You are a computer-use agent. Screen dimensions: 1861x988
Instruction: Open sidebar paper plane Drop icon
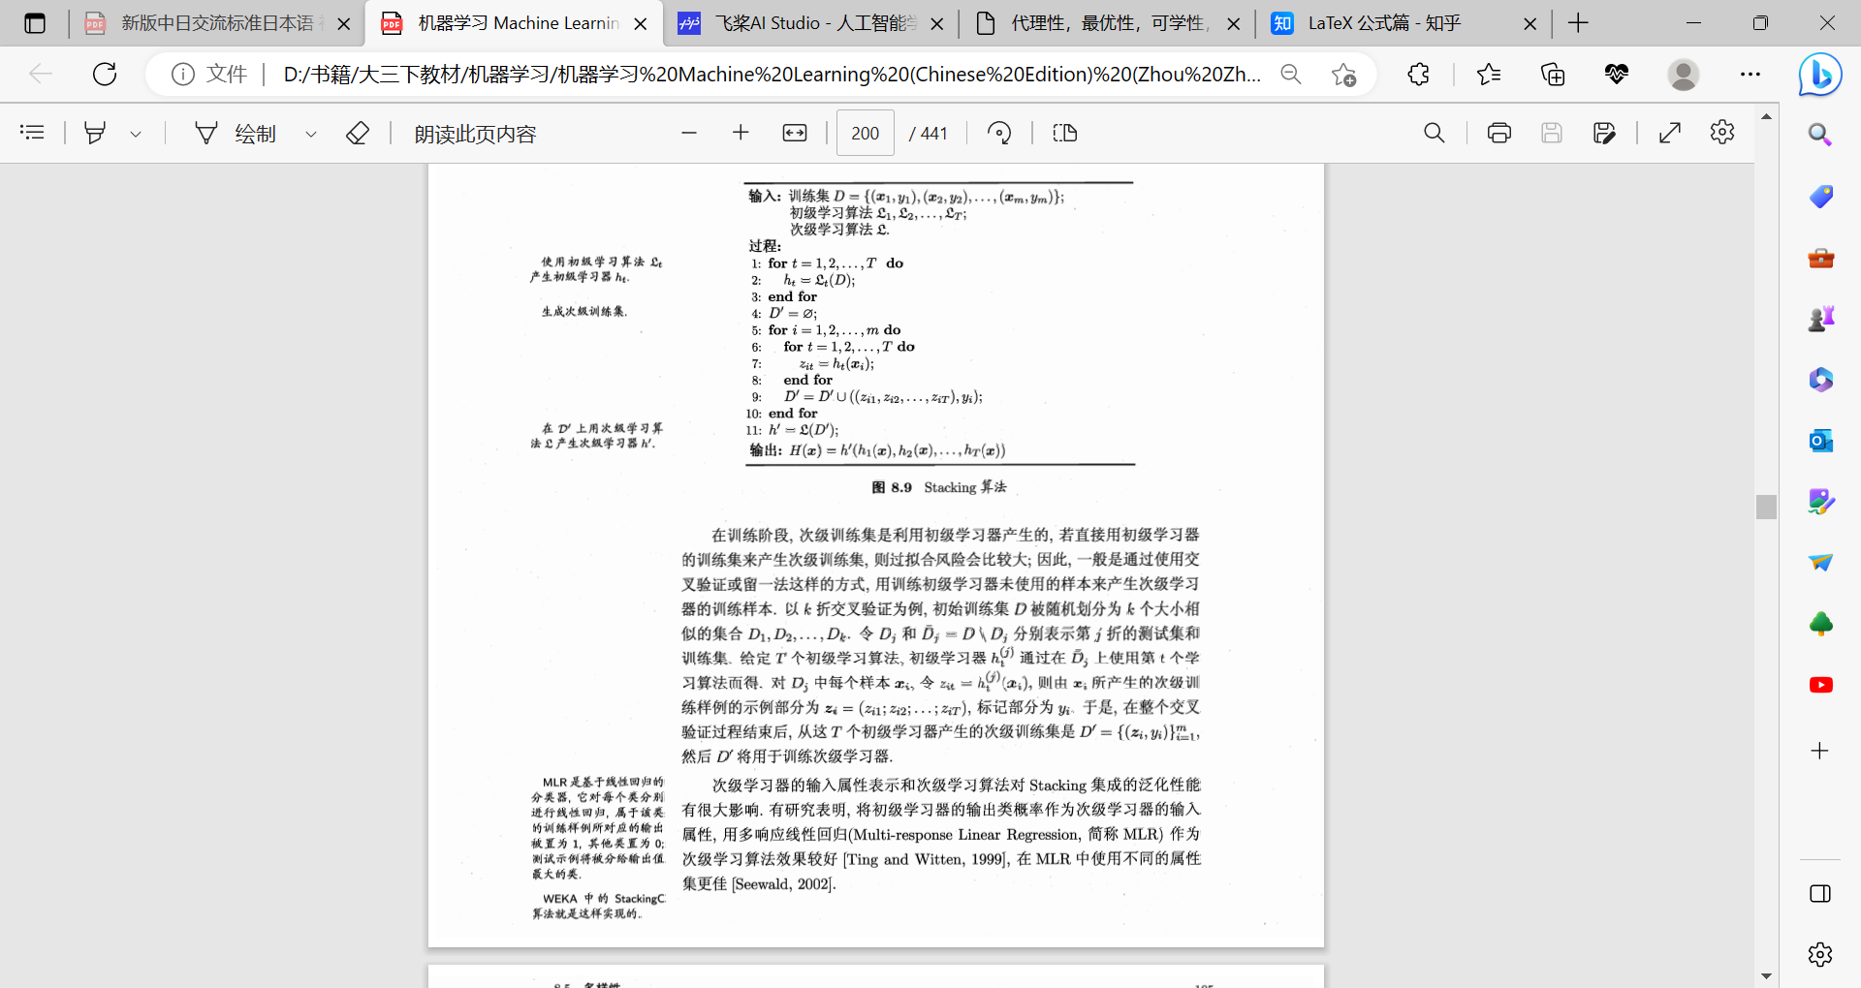[1820, 563]
